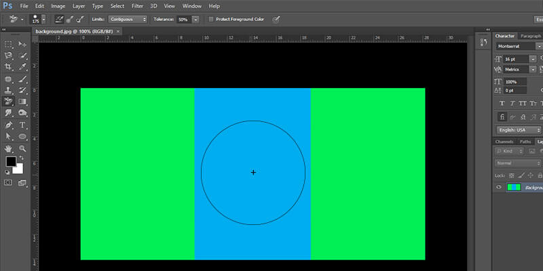This screenshot has height=271, width=543.
Task: Enable Protect Foreground Color checkbox
Action: tap(210, 20)
